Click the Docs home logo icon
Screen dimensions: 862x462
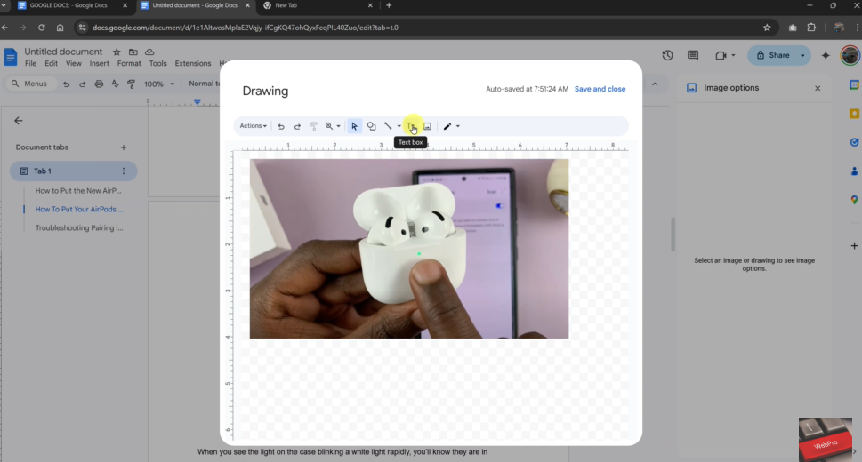click(11, 57)
